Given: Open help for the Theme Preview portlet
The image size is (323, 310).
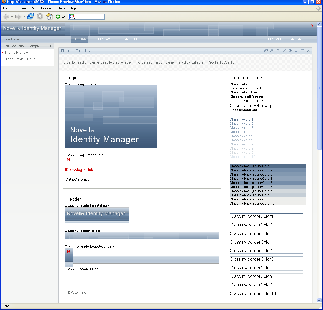Looking at the screenshot, I should (x=278, y=51).
